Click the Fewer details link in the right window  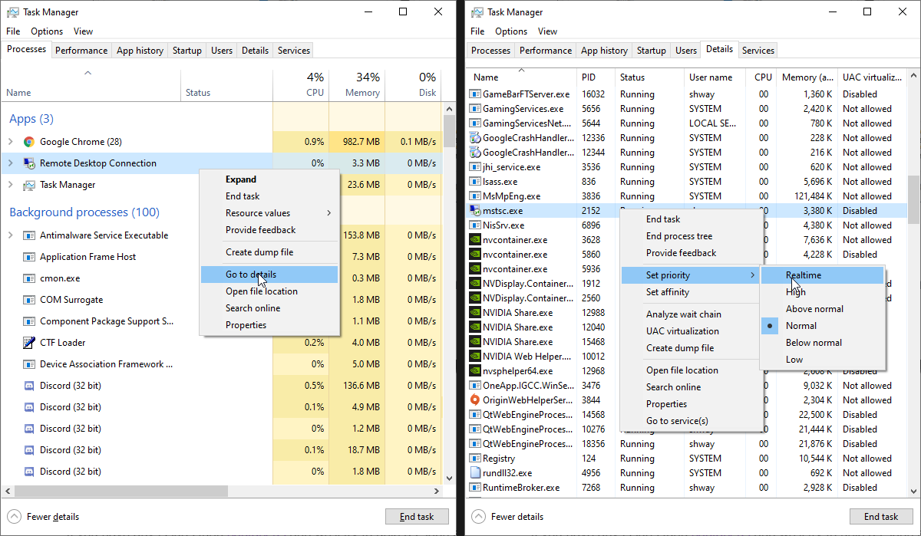tap(517, 517)
